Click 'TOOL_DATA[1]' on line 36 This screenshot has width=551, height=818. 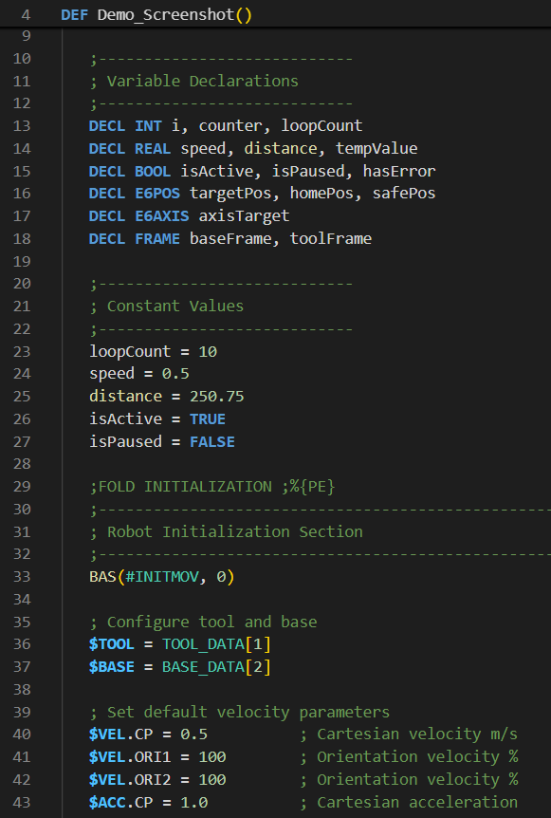217,644
